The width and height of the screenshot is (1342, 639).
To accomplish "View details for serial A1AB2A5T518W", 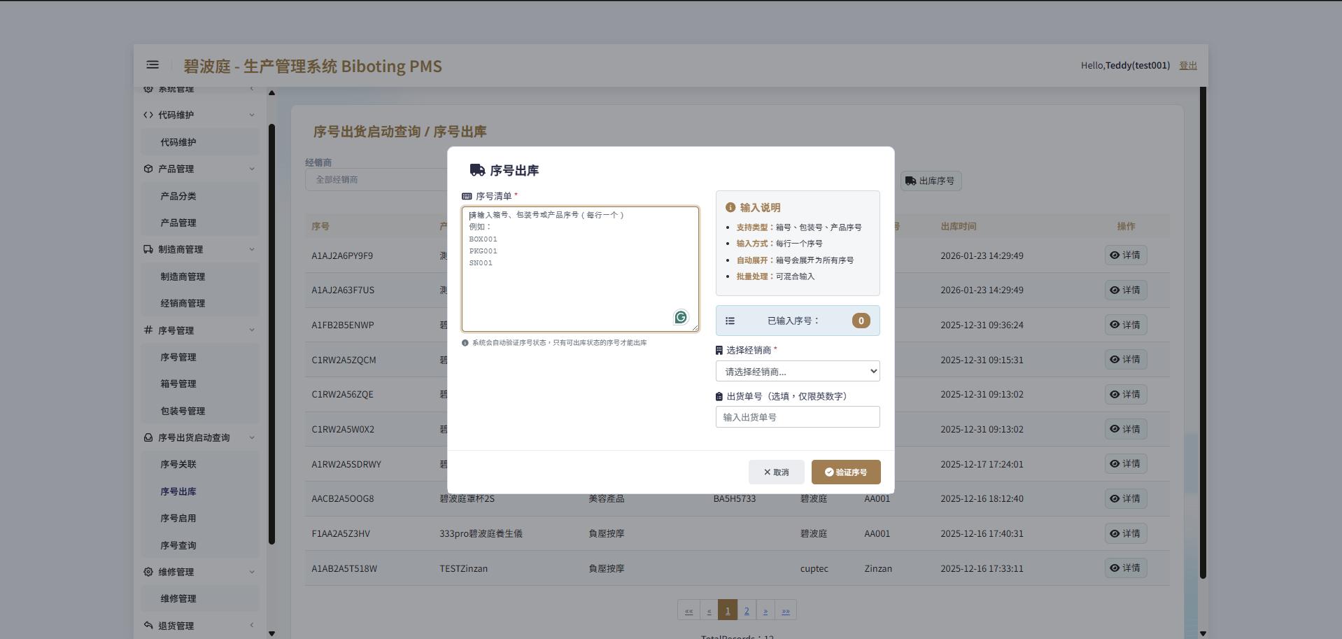I will [x=1125, y=568].
